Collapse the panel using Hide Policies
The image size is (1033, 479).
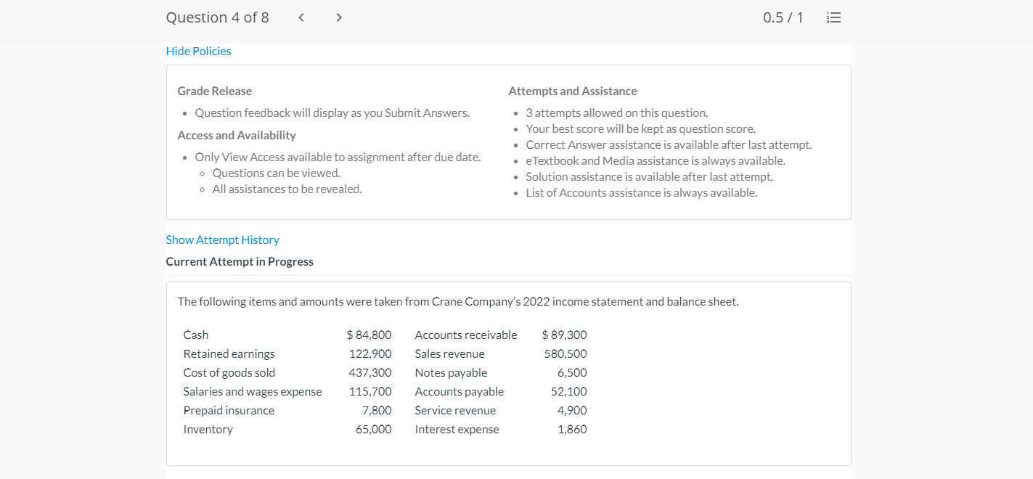(x=198, y=51)
